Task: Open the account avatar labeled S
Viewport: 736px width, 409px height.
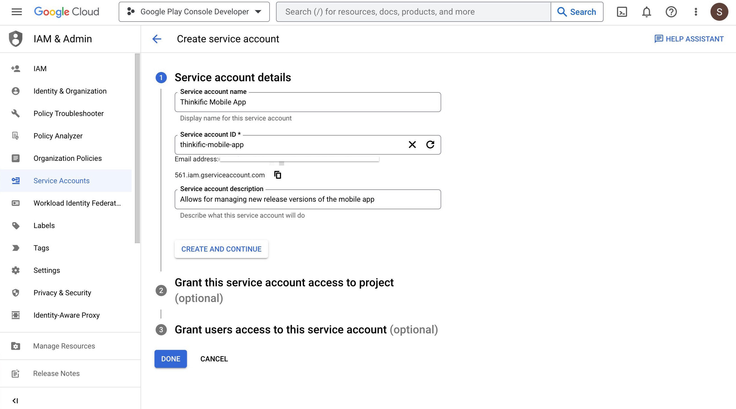Action: 719,12
